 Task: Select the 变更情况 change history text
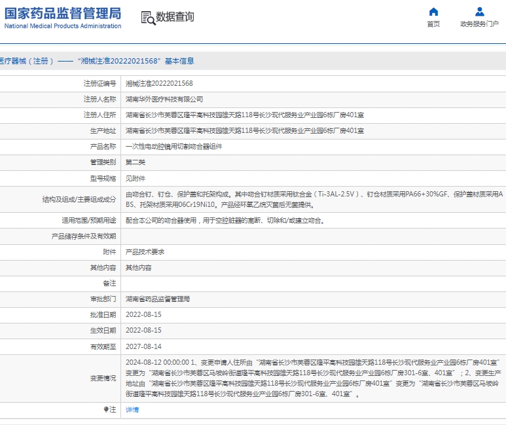pos(314,378)
